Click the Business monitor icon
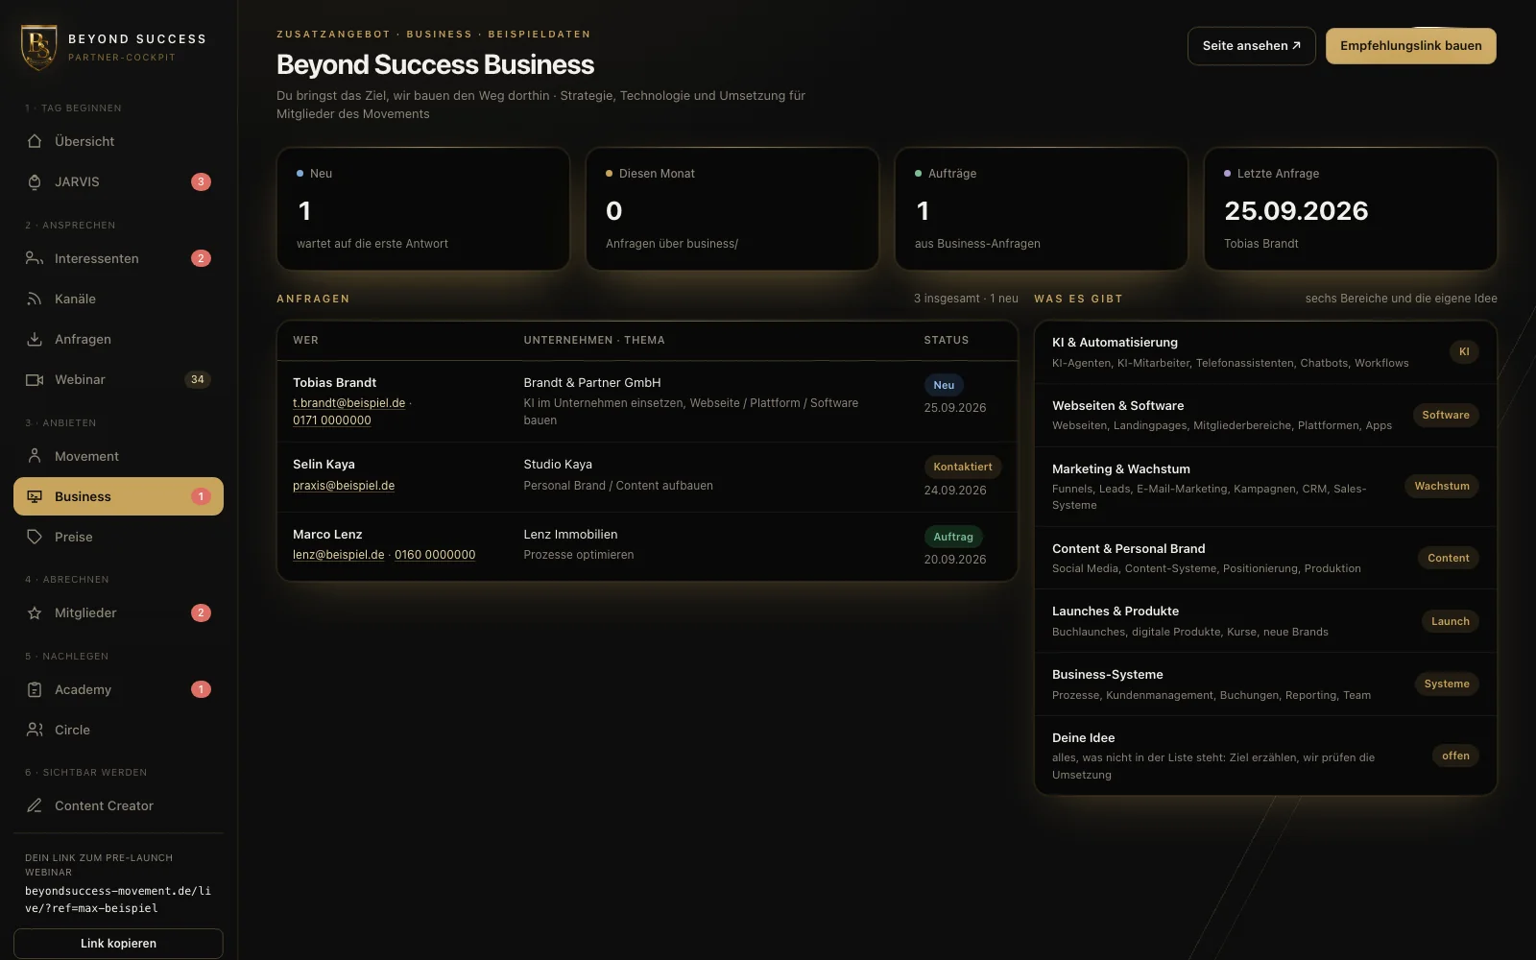 (35, 496)
